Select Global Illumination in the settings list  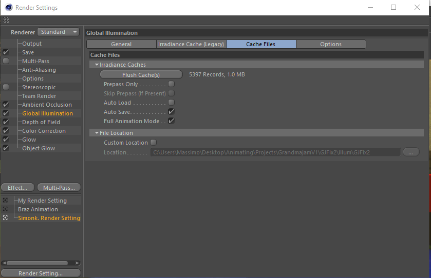coord(48,113)
